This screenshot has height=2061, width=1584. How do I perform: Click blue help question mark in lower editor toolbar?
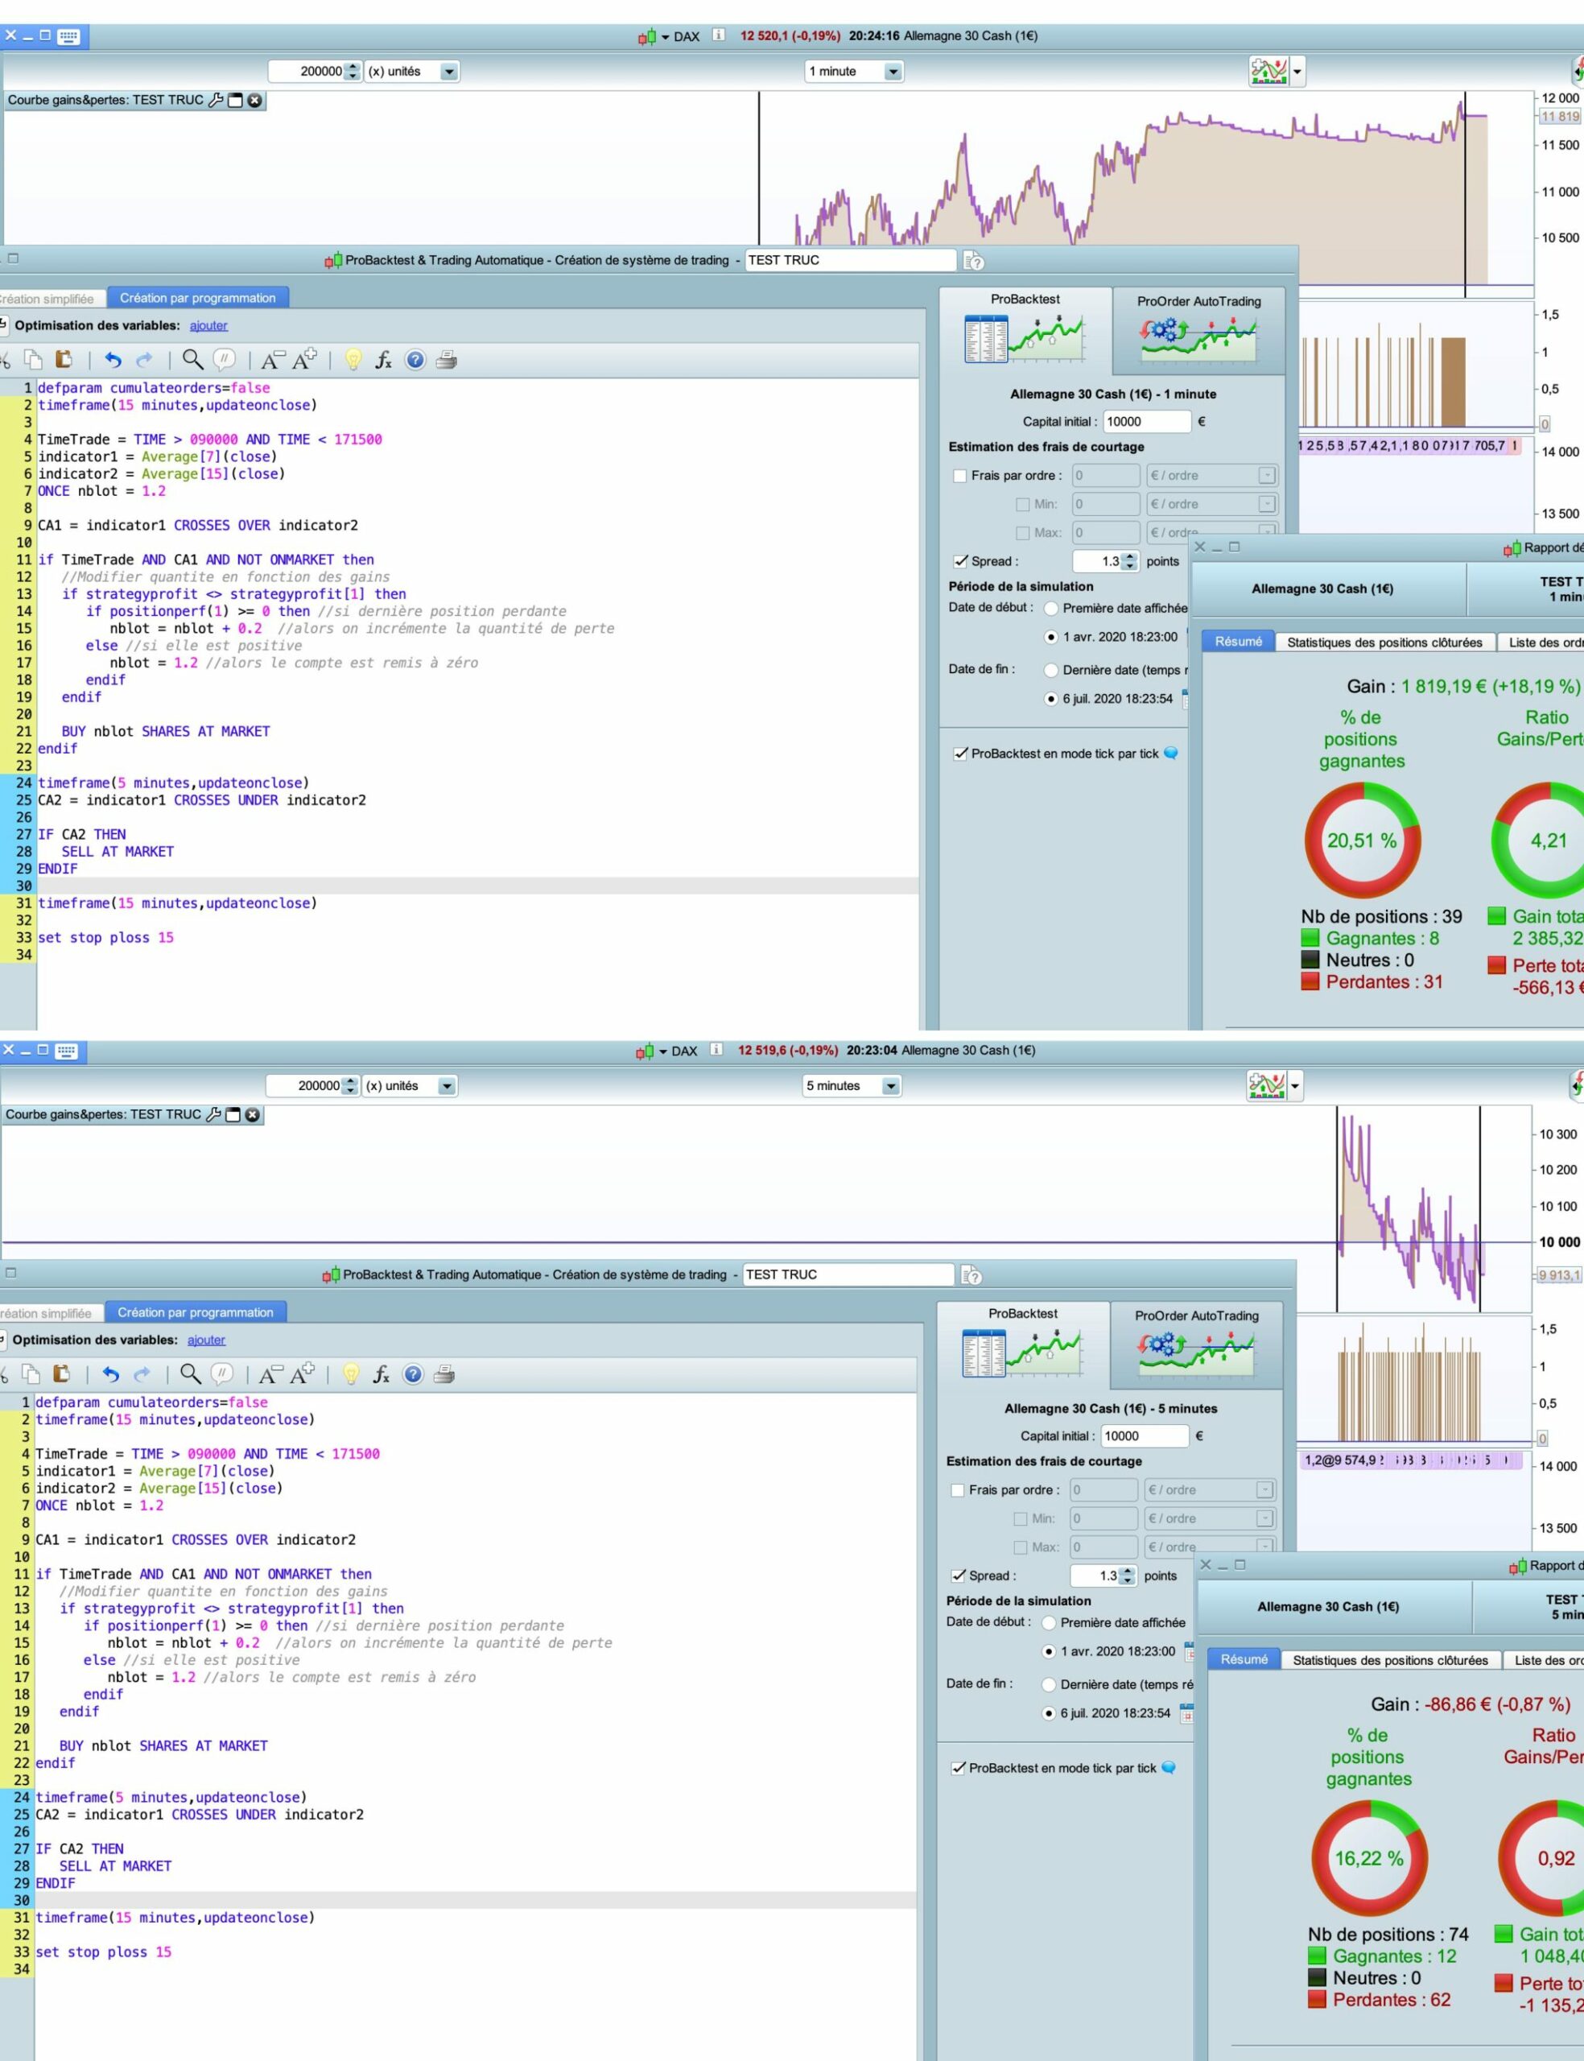coord(412,1373)
